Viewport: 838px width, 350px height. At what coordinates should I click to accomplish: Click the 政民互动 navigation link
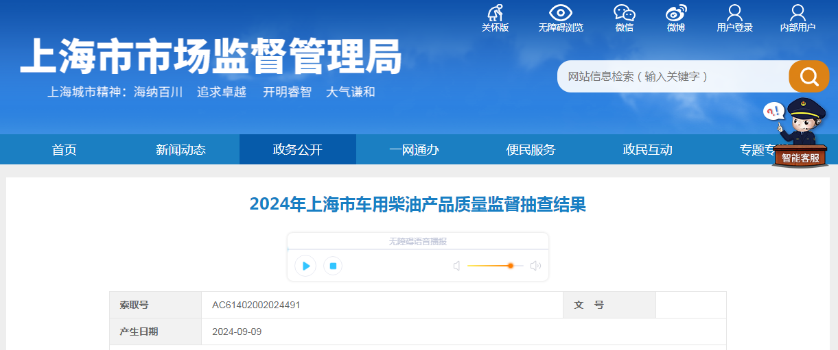click(x=648, y=149)
